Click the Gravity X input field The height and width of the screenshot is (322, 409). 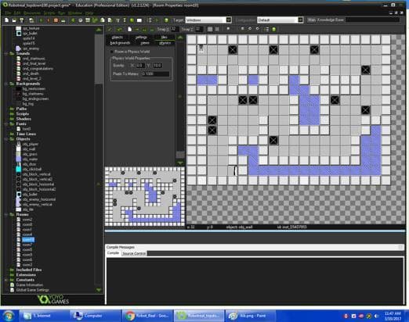(x=140, y=66)
